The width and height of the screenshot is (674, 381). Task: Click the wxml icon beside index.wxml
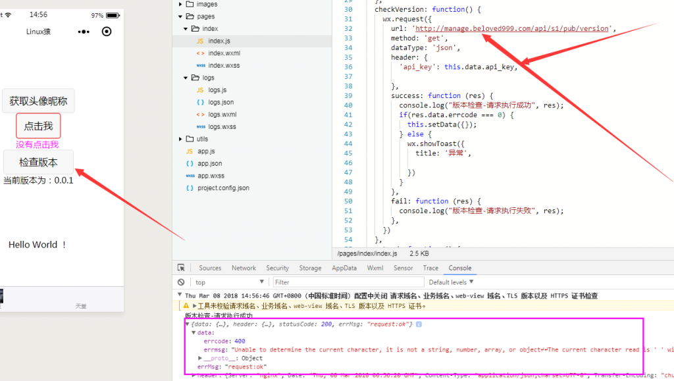(x=200, y=53)
